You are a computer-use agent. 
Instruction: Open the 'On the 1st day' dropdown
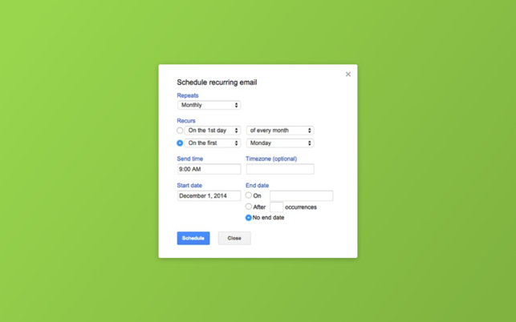(213, 131)
